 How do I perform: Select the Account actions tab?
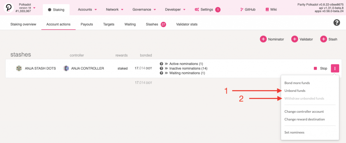point(58,24)
